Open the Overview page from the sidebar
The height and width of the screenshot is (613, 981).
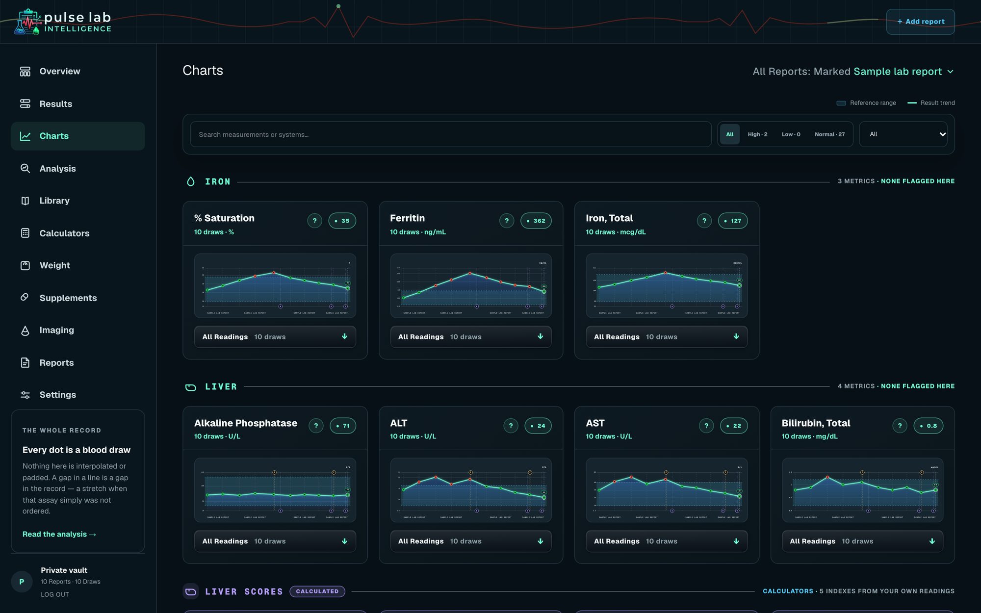[78, 71]
